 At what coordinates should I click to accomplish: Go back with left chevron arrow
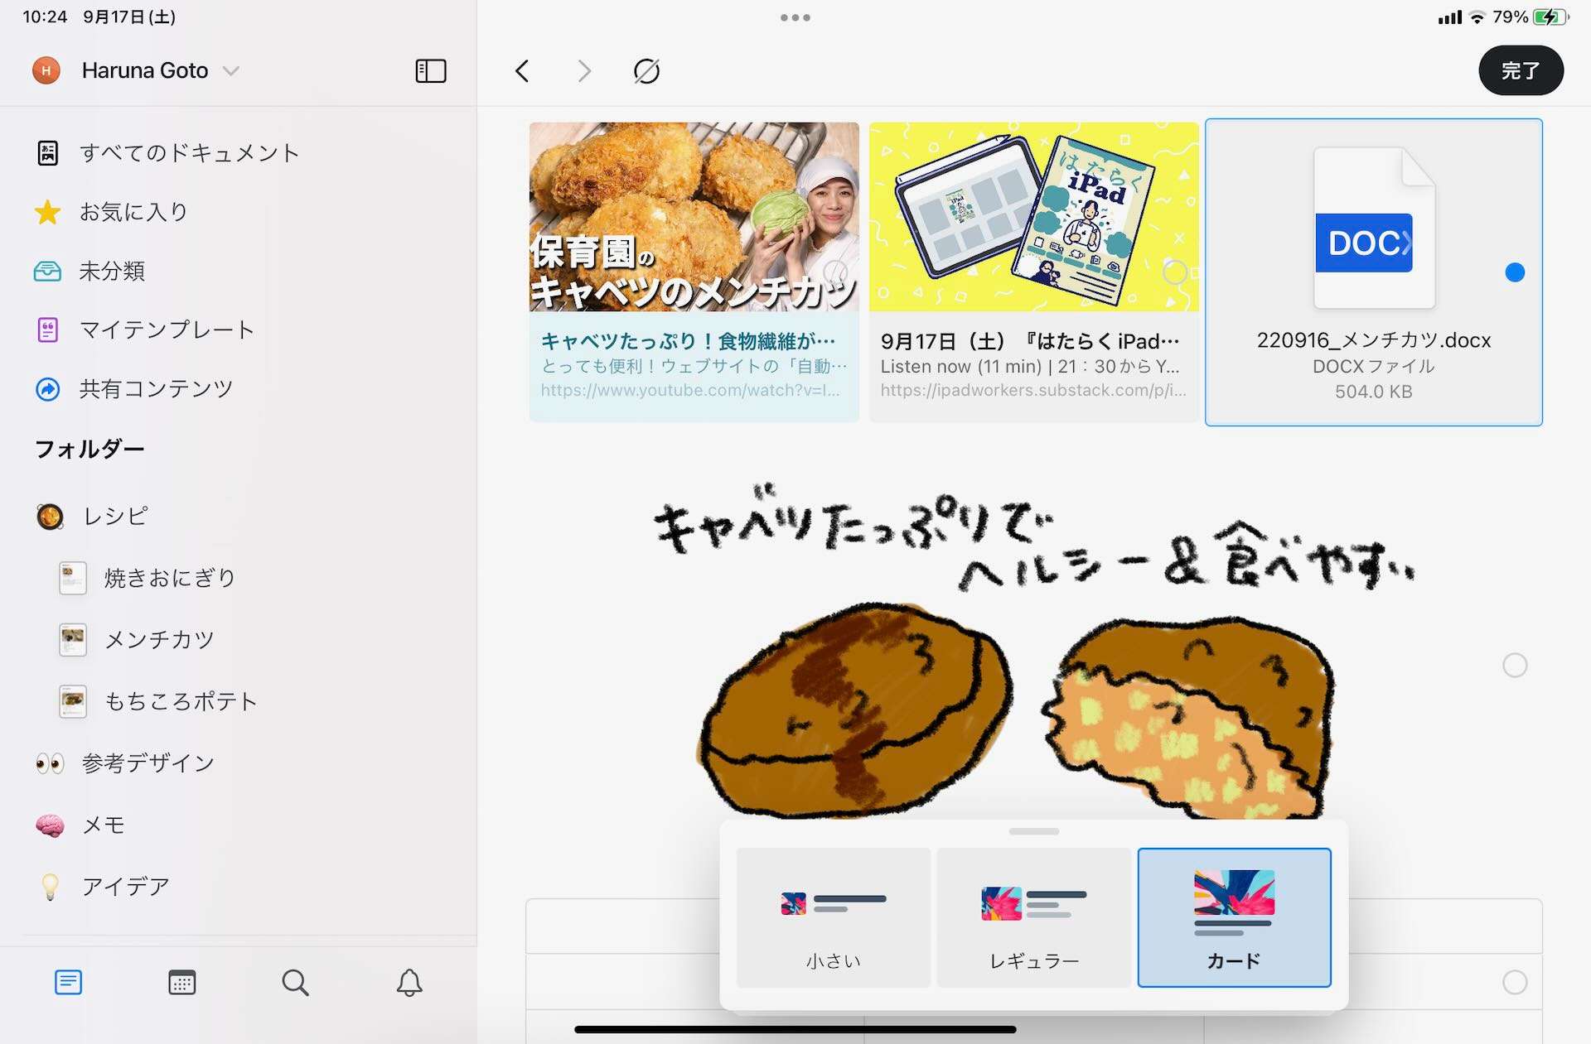pyautogui.click(x=522, y=71)
